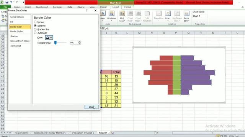Select the longest red bar in chart
The height and width of the screenshot is (137, 245).
point(158,73)
